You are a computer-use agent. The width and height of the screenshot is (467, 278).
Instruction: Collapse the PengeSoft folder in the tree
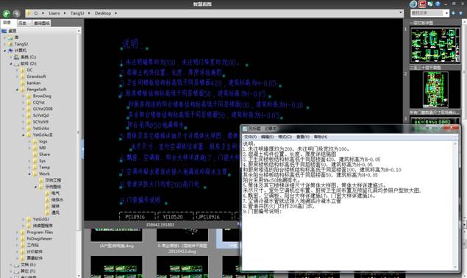coord(17,90)
